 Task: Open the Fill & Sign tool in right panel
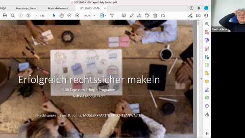207,90
